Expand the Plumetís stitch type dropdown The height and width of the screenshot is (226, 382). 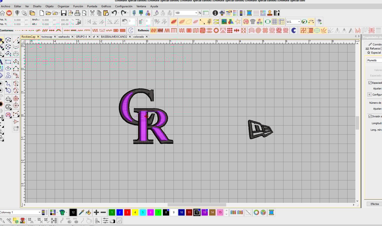click(x=374, y=60)
